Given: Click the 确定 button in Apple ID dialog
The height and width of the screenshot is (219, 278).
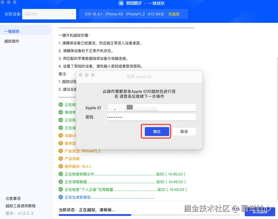Looking at the screenshot, I should [x=157, y=131].
